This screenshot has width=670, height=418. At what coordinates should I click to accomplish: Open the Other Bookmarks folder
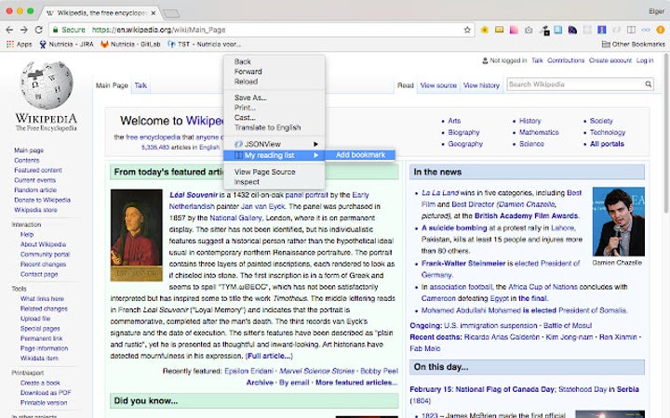[x=633, y=44]
